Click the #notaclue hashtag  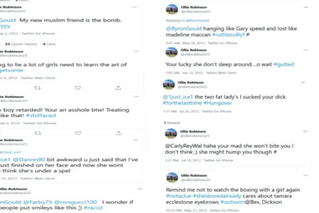coord(179,196)
